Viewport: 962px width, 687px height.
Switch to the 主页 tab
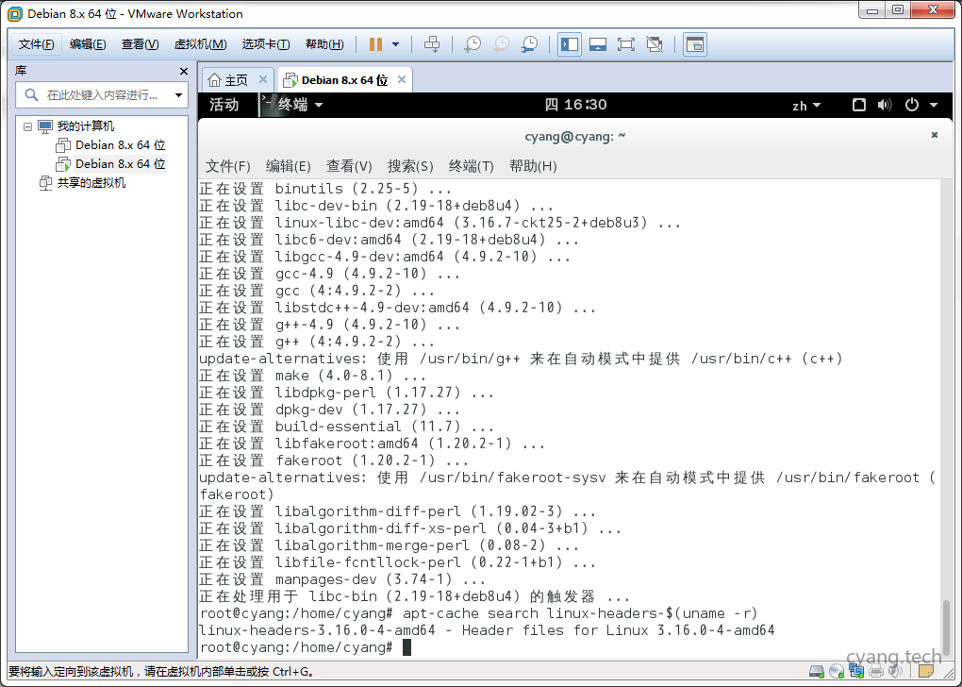point(238,79)
